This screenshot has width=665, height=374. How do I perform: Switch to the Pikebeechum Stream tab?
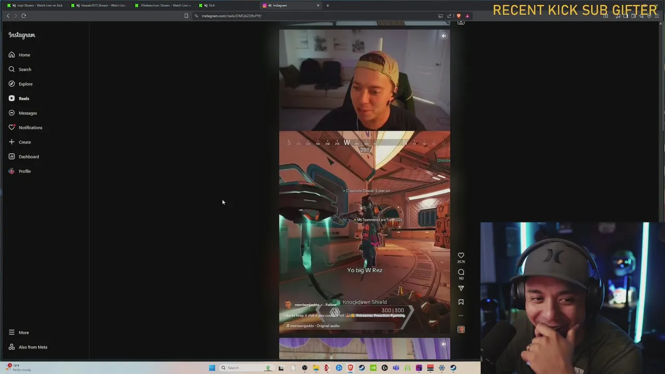pyautogui.click(x=163, y=5)
